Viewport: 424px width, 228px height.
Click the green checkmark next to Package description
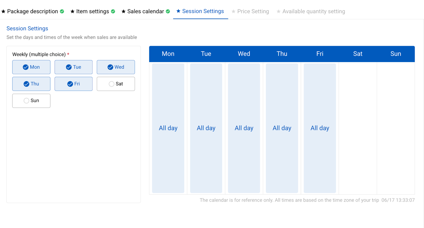pos(62,11)
